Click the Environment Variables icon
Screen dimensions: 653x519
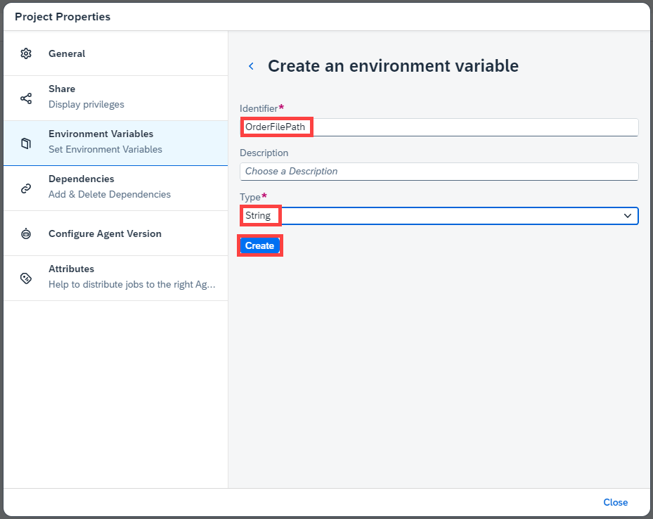[26, 143]
